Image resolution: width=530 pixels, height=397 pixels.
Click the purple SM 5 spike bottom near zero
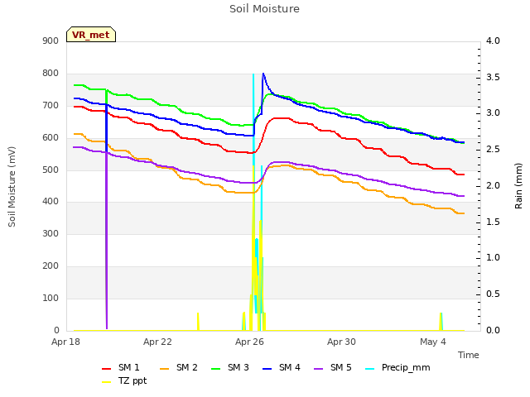click(x=107, y=328)
